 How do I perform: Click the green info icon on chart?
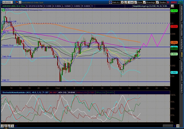pos(3,10)
